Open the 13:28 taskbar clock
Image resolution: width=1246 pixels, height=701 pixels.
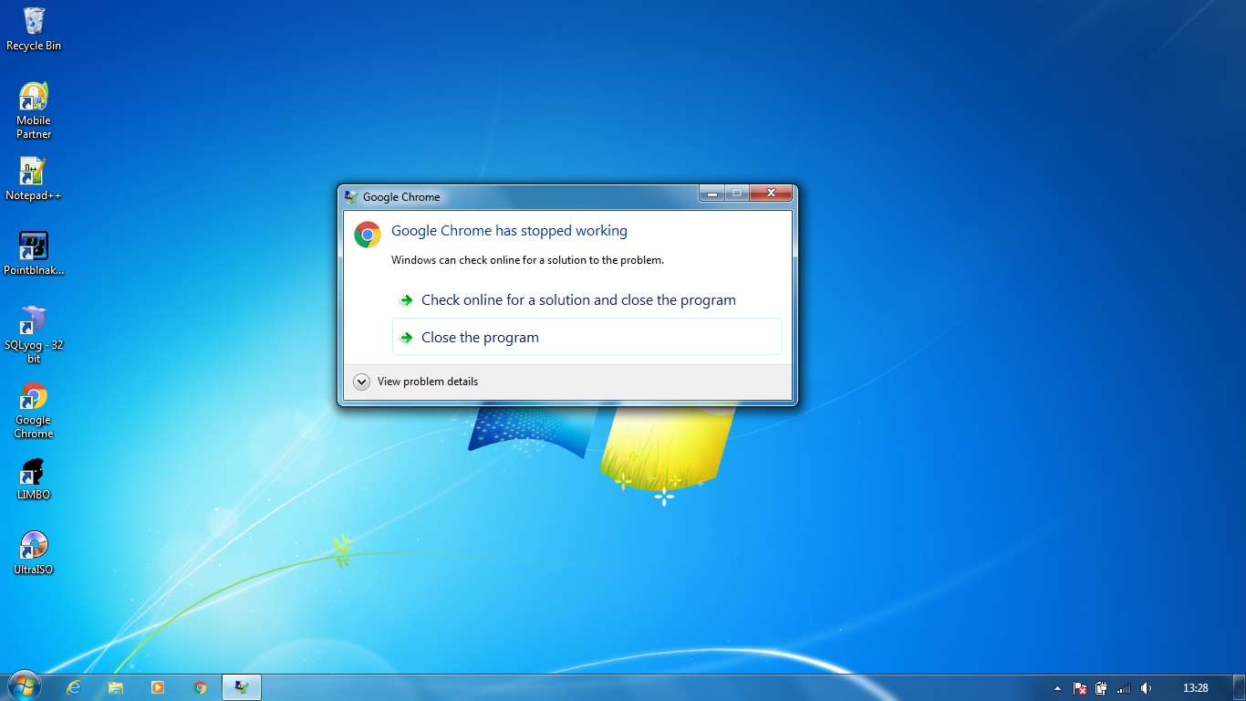coord(1196,688)
